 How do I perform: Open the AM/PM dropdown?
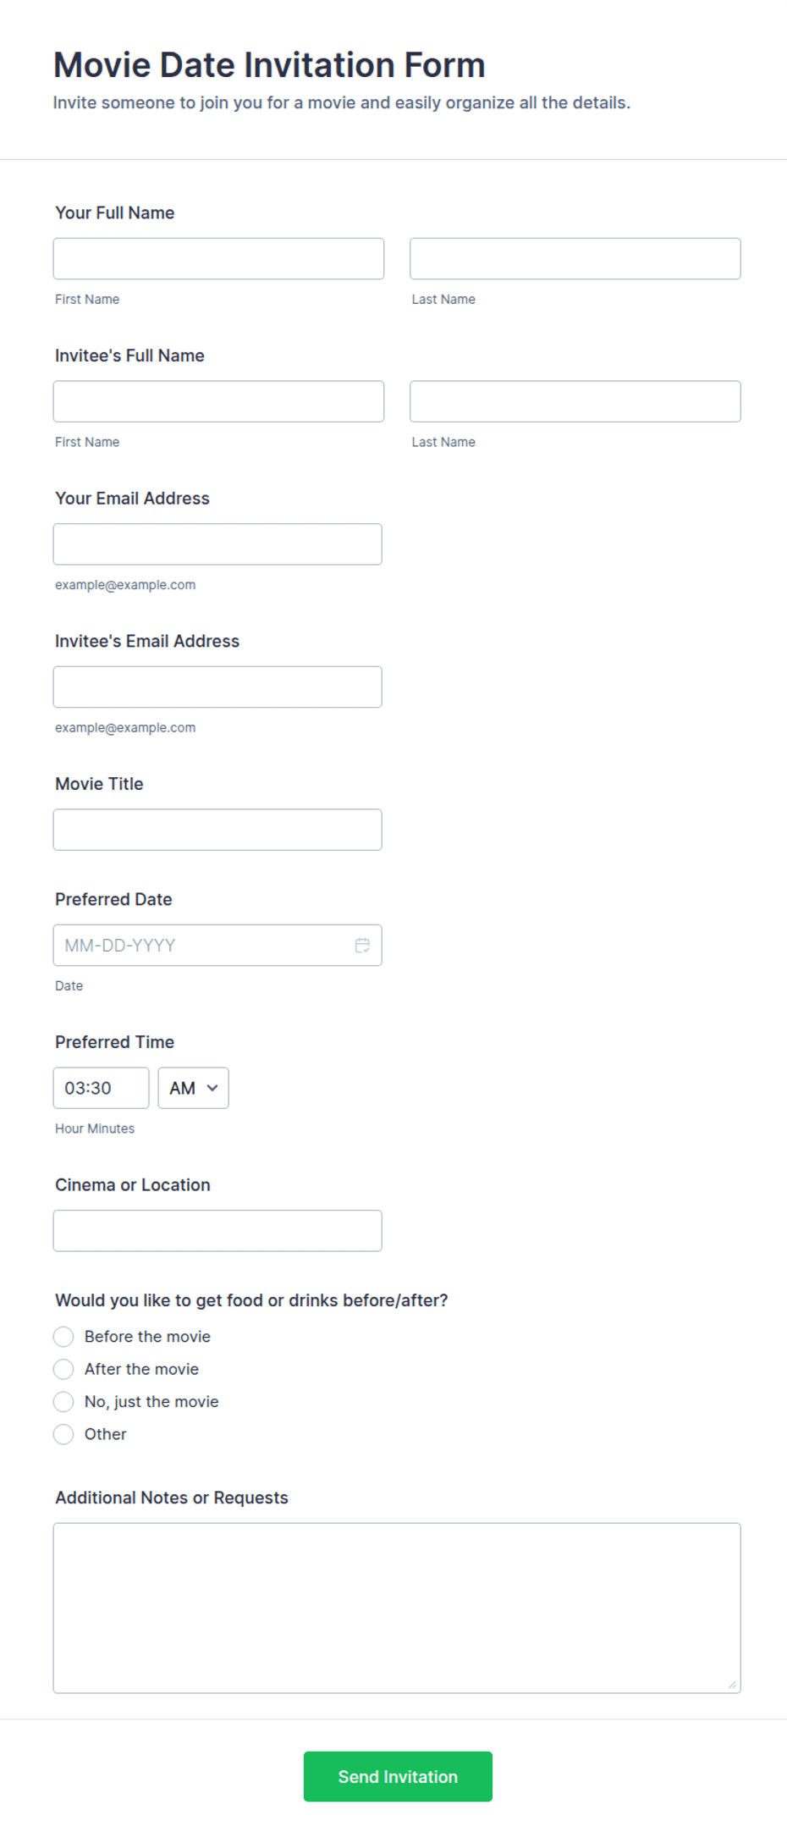click(194, 1088)
